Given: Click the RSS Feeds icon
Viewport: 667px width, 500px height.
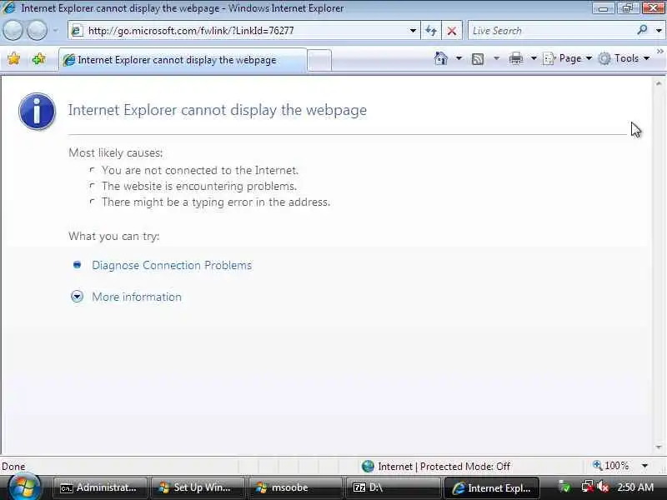Looking at the screenshot, I should tap(478, 58).
